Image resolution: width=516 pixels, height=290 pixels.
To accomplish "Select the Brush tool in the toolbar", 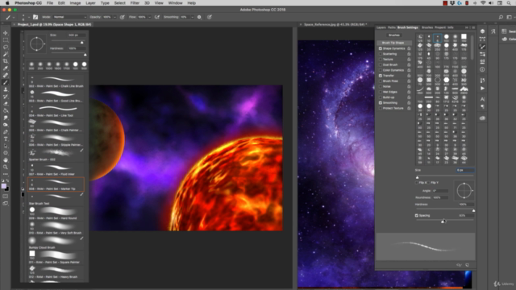I will (x=6, y=82).
